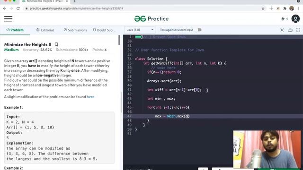
Task: Open the Java (1.8) language dropdown
Action: pyautogui.click(x=140, y=30)
